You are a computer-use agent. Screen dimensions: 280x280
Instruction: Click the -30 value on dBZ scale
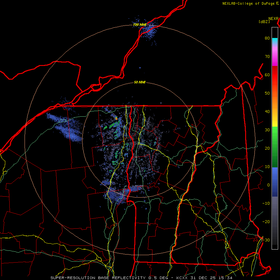[266, 240]
